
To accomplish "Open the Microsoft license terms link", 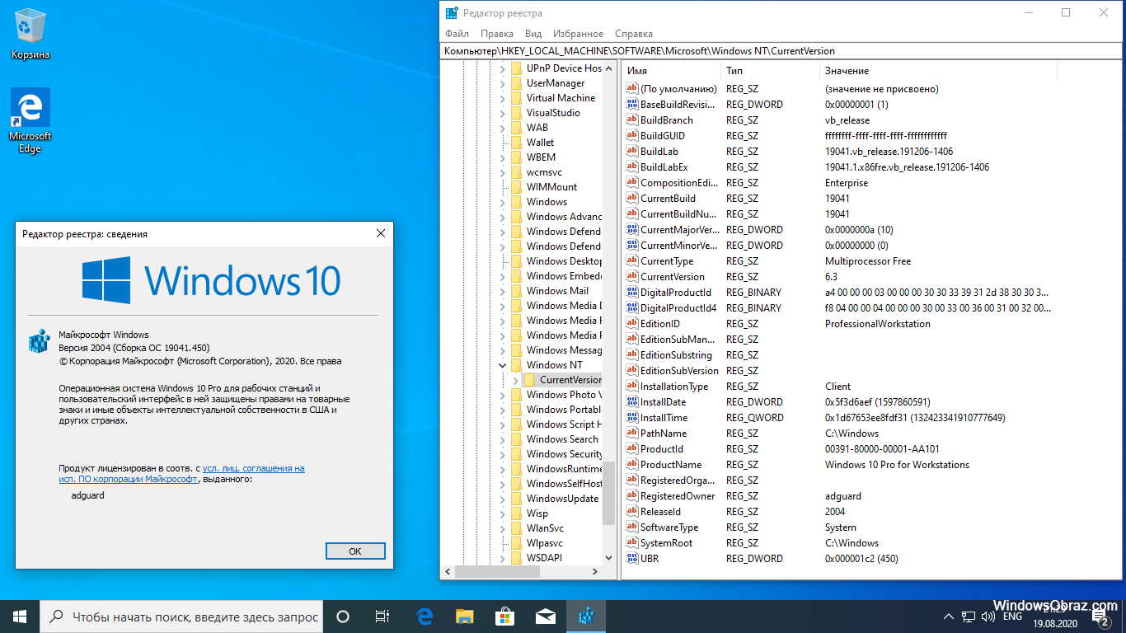I will coord(253,468).
